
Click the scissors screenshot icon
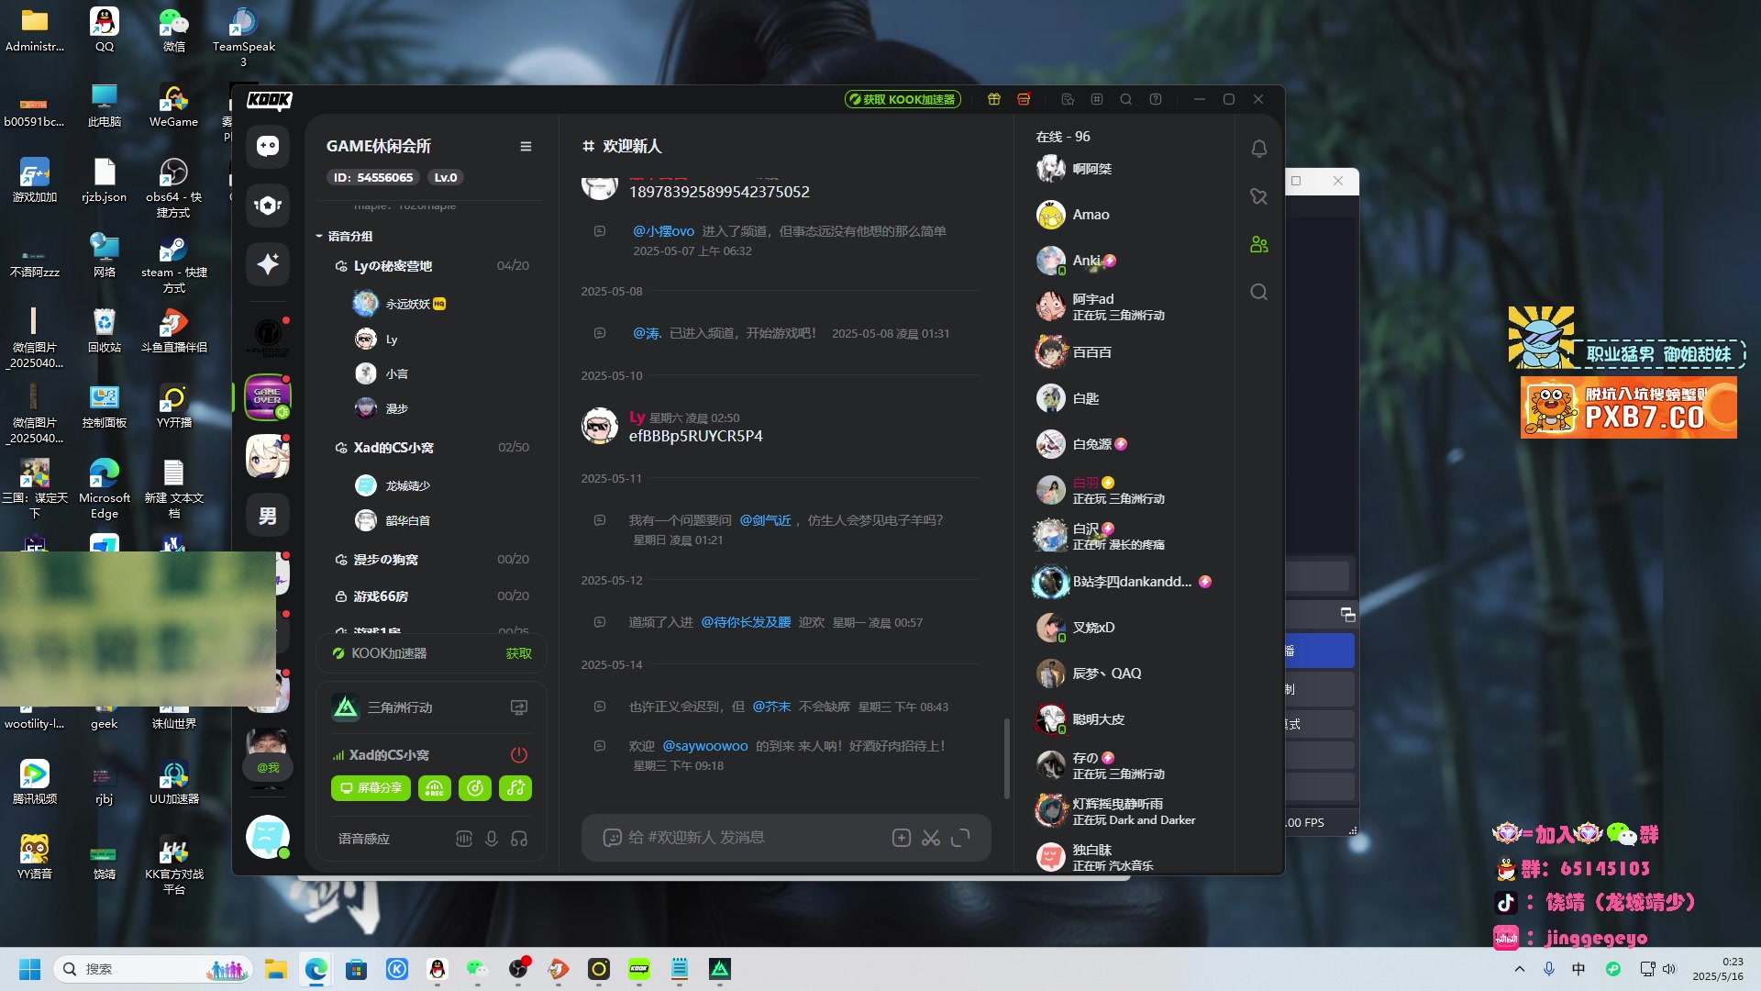[x=931, y=838]
